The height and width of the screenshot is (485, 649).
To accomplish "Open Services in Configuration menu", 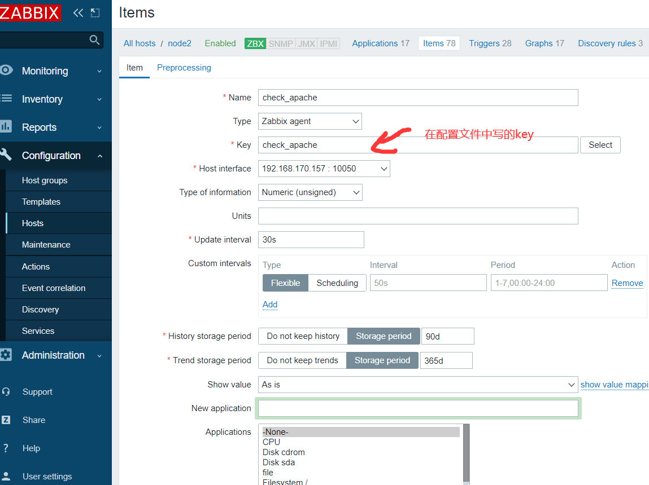I will 59,331.
